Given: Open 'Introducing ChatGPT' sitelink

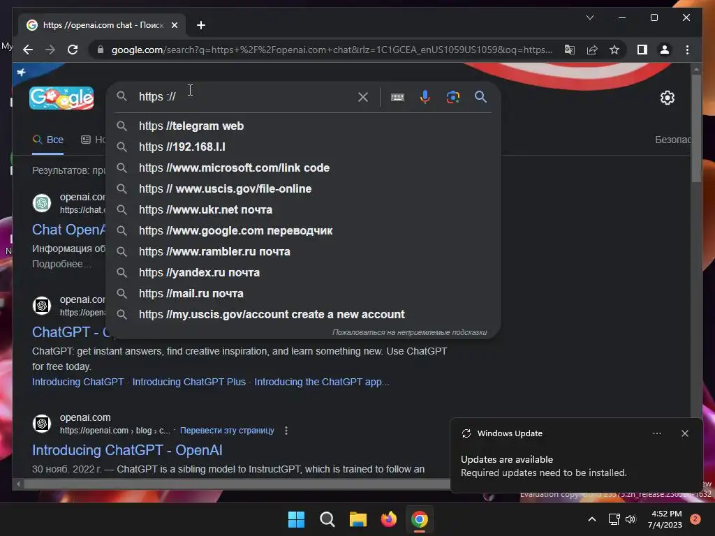Looking at the screenshot, I should coord(78,382).
